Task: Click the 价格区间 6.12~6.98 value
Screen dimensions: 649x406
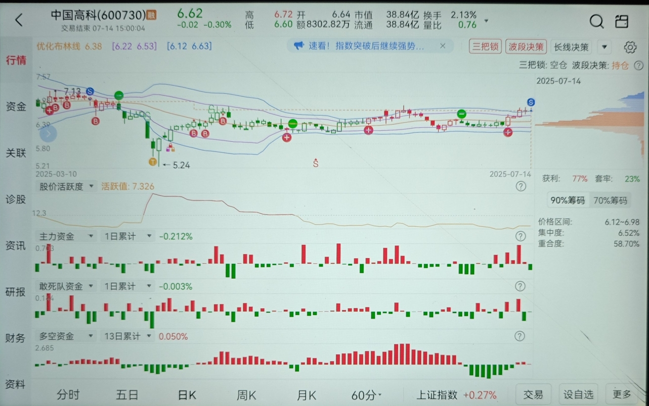Action: click(x=622, y=222)
